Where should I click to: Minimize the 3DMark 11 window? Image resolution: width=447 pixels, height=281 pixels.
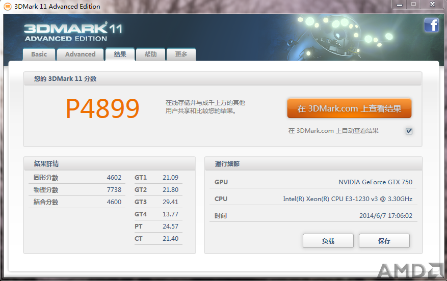400,5
